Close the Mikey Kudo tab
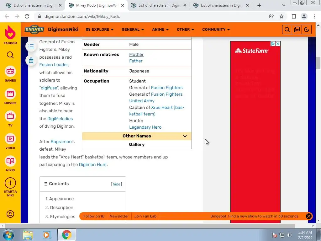The width and height of the screenshot is (321, 241). click(123, 5)
